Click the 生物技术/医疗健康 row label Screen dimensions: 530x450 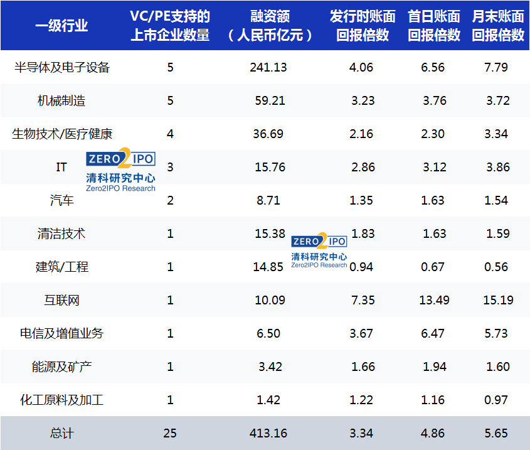tap(62, 134)
